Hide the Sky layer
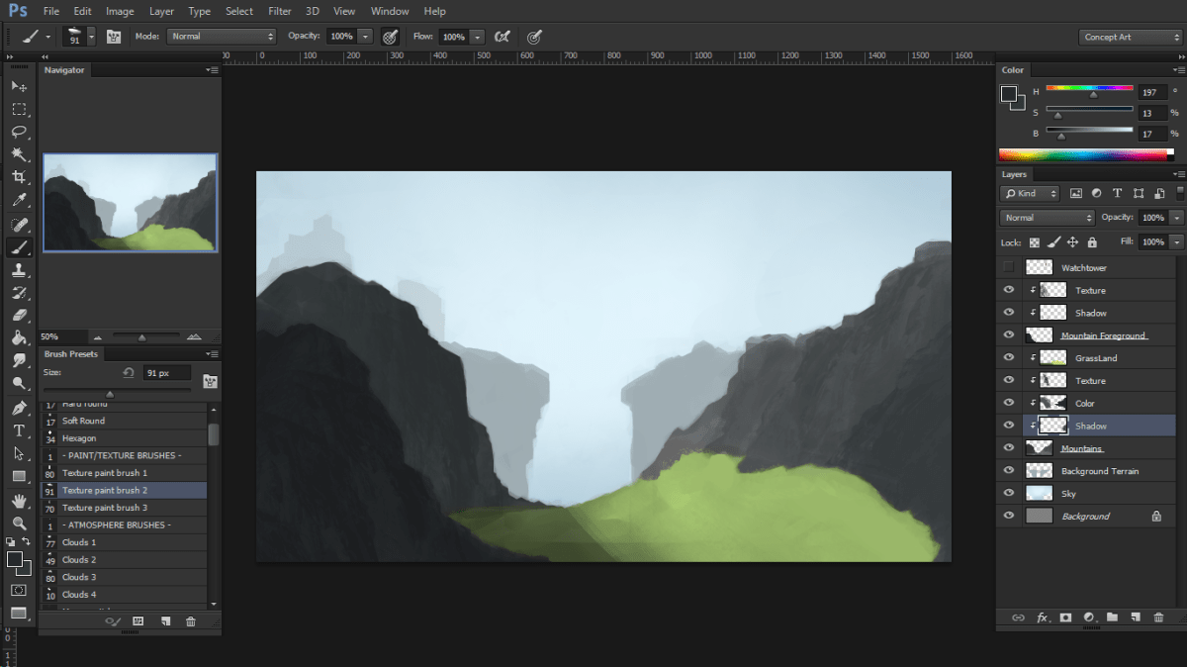The image size is (1187, 667). tap(1008, 493)
